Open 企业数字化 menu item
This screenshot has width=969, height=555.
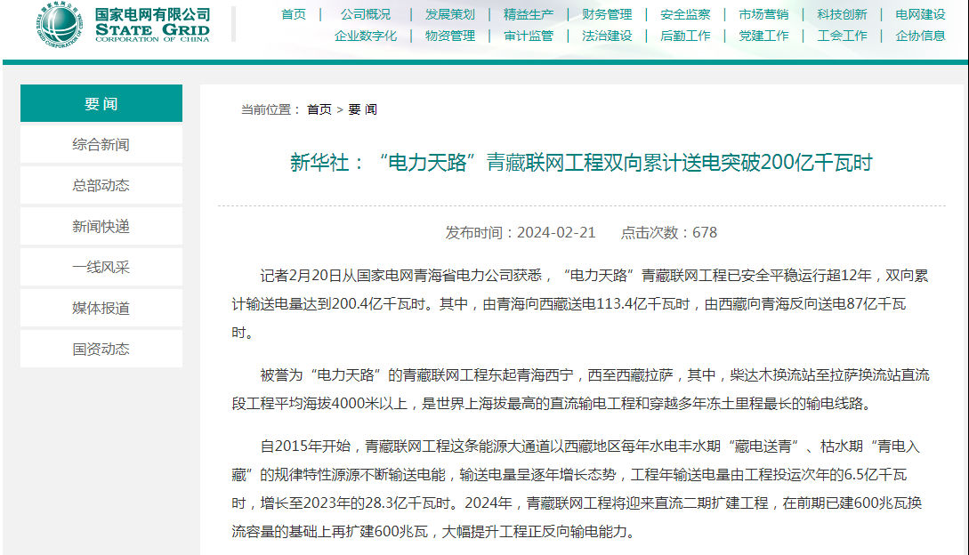(366, 36)
